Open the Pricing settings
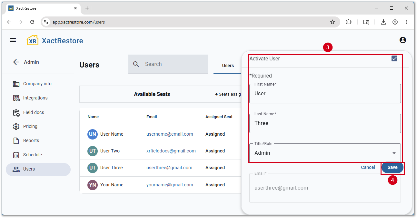Screen dimensions: 417x218 30,126
